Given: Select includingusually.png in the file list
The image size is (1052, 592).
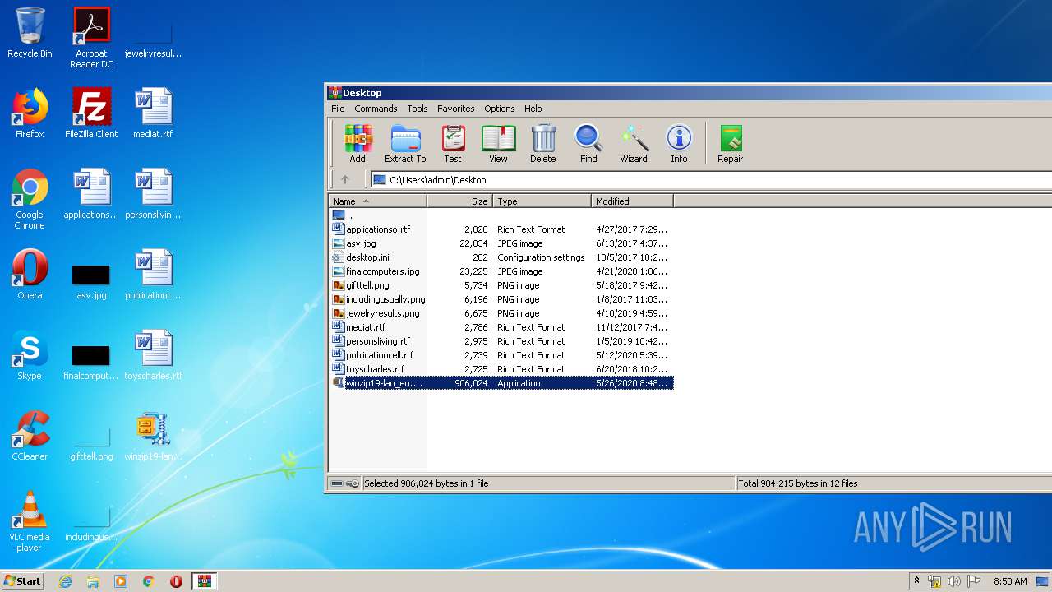Looking at the screenshot, I should coord(501,299).
